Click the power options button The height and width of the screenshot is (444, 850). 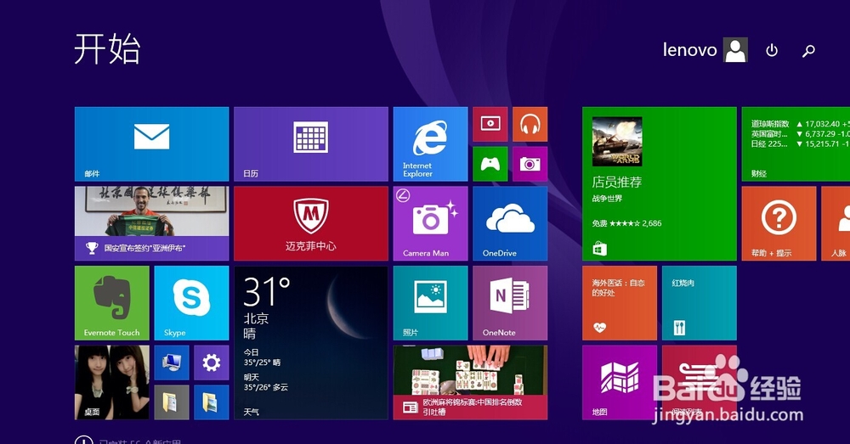point(772,50)
